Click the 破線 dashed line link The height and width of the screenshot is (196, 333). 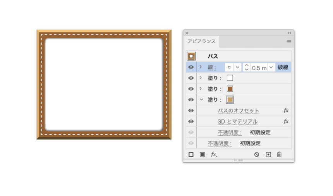(x=283, y=67)
